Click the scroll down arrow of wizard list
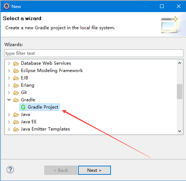The width and height of the screenshot is (186, 181). pos(179,131)
